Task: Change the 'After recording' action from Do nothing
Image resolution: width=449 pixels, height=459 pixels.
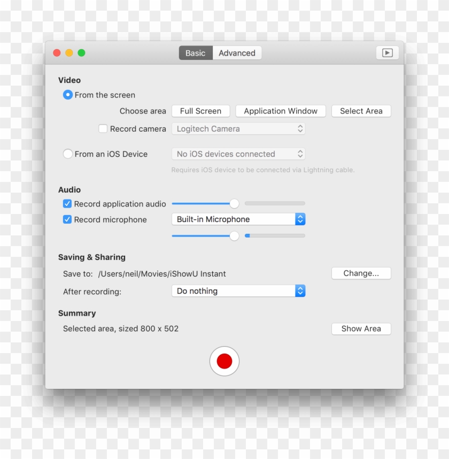Action: point(238,290)
